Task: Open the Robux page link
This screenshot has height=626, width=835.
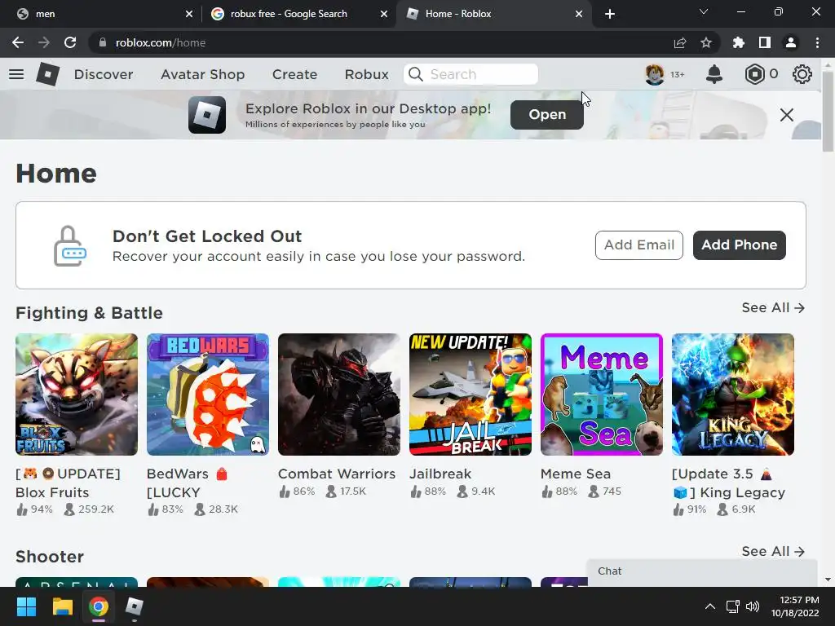Action: [x=366, y=74]
